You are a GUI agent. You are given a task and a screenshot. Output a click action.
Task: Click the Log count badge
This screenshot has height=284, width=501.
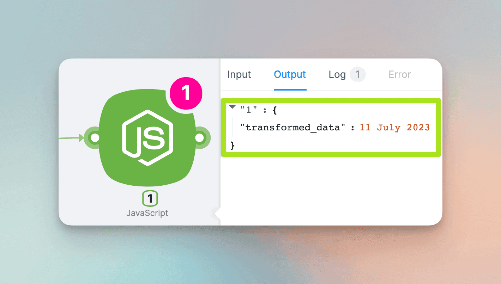tap(357, 74)
